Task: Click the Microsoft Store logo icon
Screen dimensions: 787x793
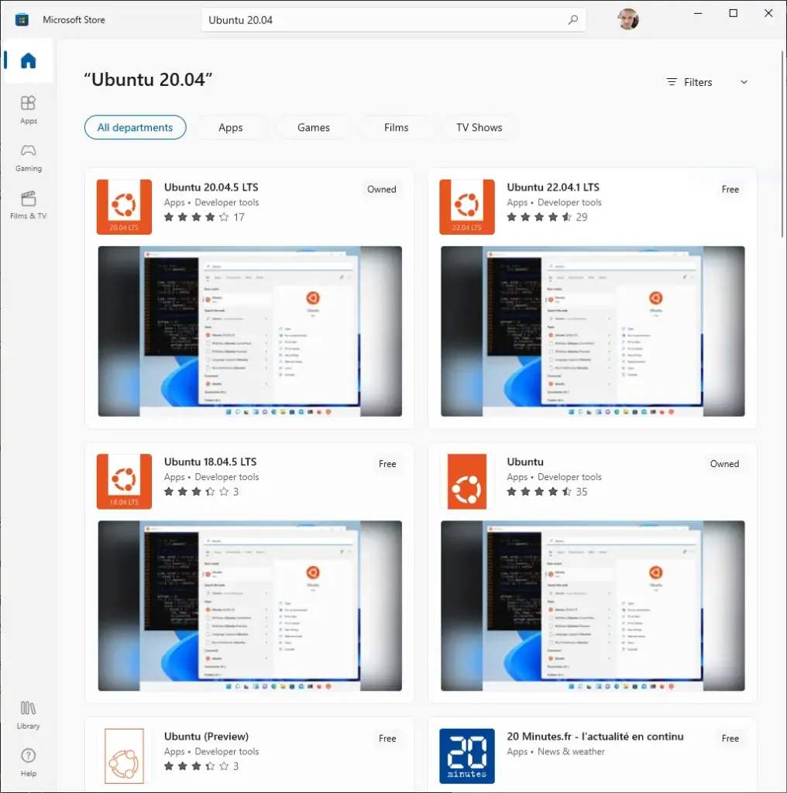Action: (22, 19)
